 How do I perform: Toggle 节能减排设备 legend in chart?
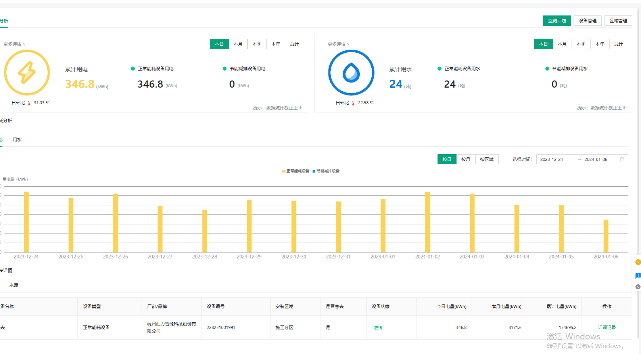pyautogui.click(x=326, y=171)
